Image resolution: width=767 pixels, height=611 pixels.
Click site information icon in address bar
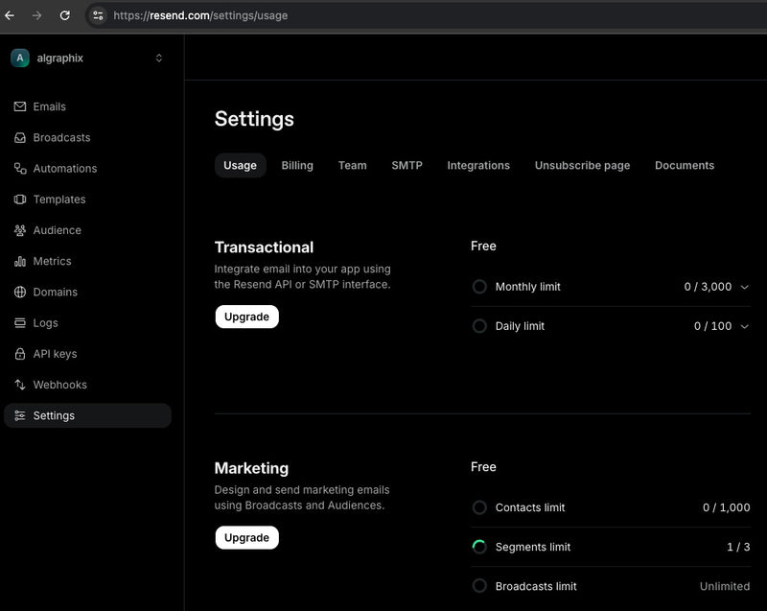click(98, 15)
